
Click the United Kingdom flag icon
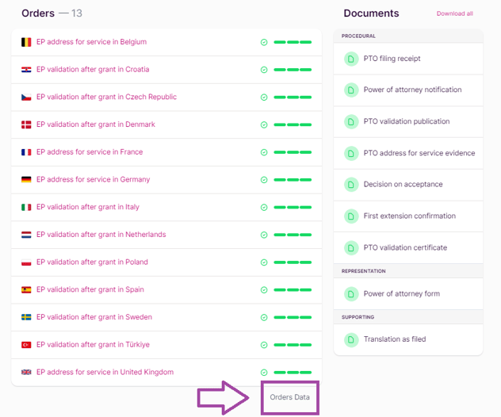[26, 373]
